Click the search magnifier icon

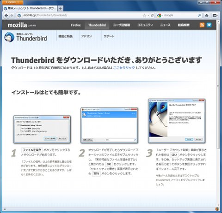point(199,15)
